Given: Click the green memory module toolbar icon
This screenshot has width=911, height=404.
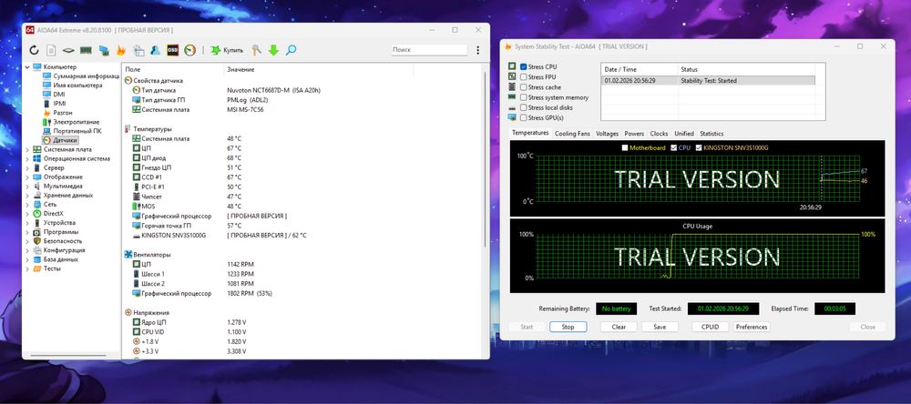Looking at the screenshot, I should 86,51.
